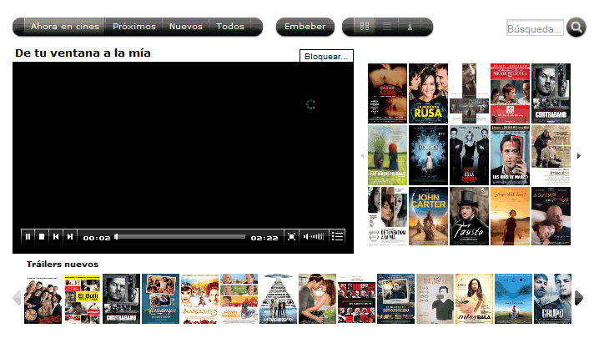Adjust the volume bars control
This screenshot has height=353, width=594.
314,237
